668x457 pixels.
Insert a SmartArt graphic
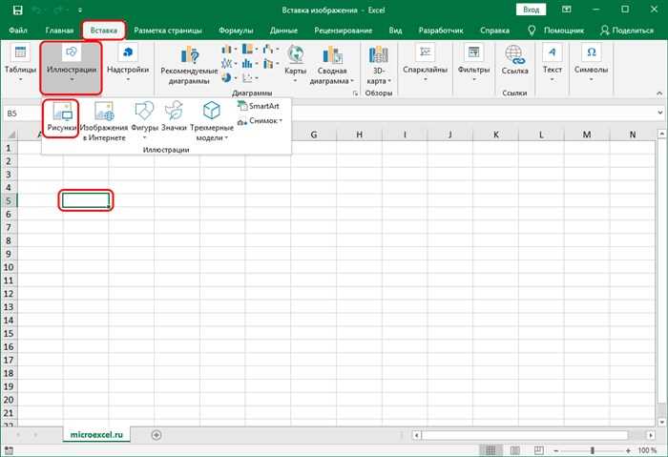[x=259, y=106]
